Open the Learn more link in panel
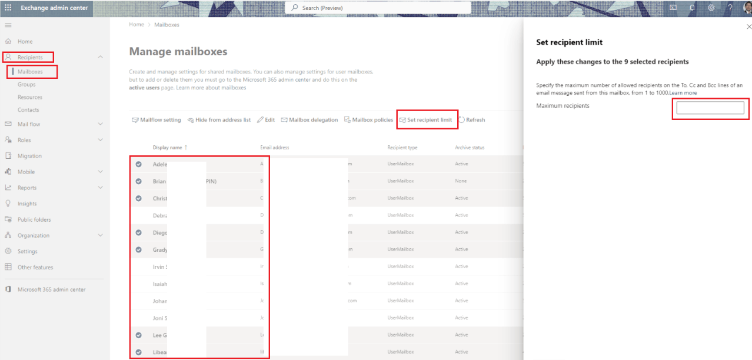Image resolution: width=752 pixels, height=360 pixels. 683,93
